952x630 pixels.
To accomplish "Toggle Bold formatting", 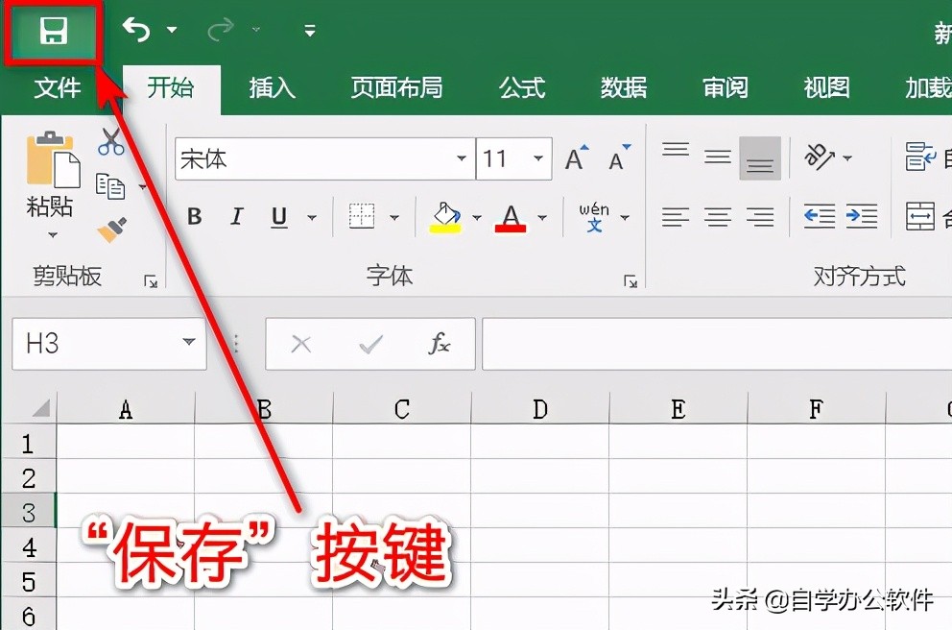I will [194, 216].
